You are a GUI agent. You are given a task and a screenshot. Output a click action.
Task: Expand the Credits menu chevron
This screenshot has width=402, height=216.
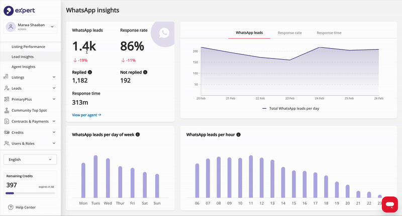(x=54, y=132)
